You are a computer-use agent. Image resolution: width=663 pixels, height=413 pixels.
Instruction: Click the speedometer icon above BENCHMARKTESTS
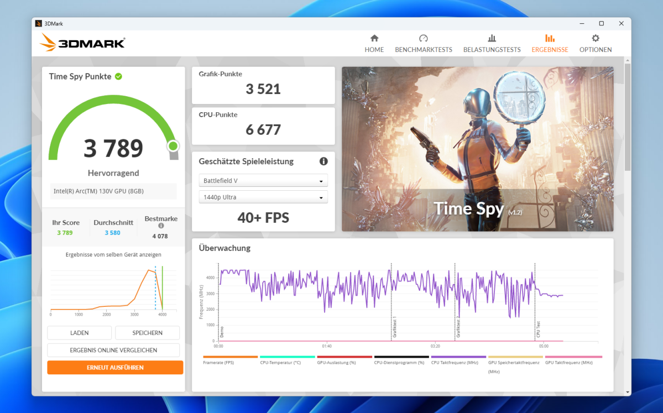tap(423, 39)
